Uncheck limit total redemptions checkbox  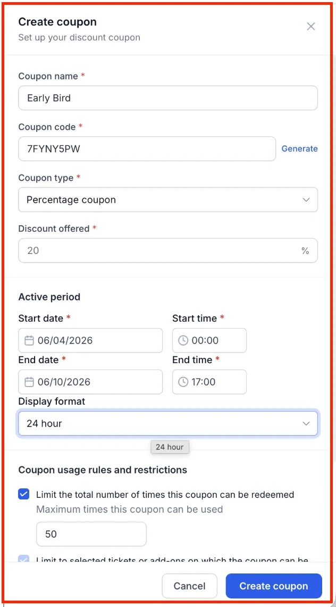coord(24,494)
